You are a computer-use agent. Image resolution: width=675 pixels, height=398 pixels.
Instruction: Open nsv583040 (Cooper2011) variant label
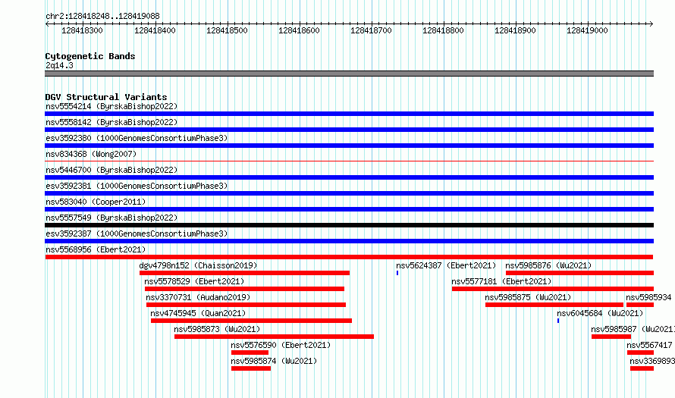click(96, 202)
